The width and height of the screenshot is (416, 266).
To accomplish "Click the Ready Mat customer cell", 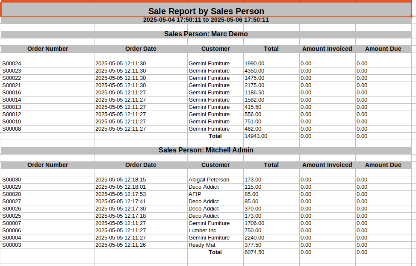I will 215,245.
